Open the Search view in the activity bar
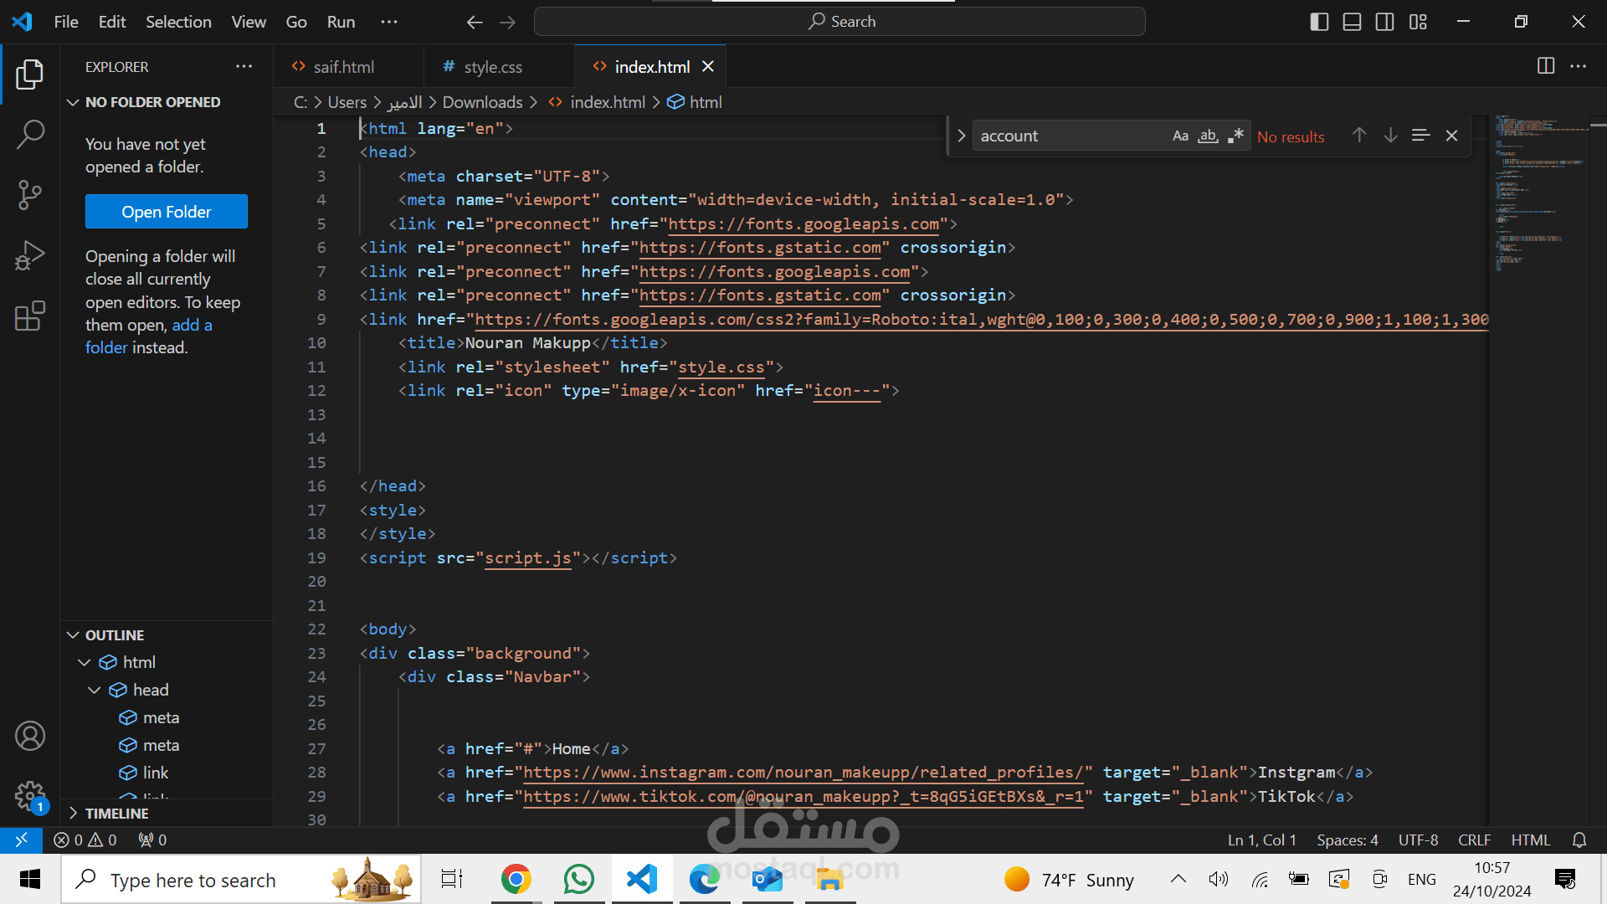Image resolution: width=1607 pixels, height=904 pixels. [x=30, y=134]
